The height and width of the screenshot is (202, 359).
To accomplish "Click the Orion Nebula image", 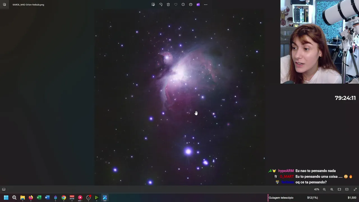I will click(x=179, y=97).
